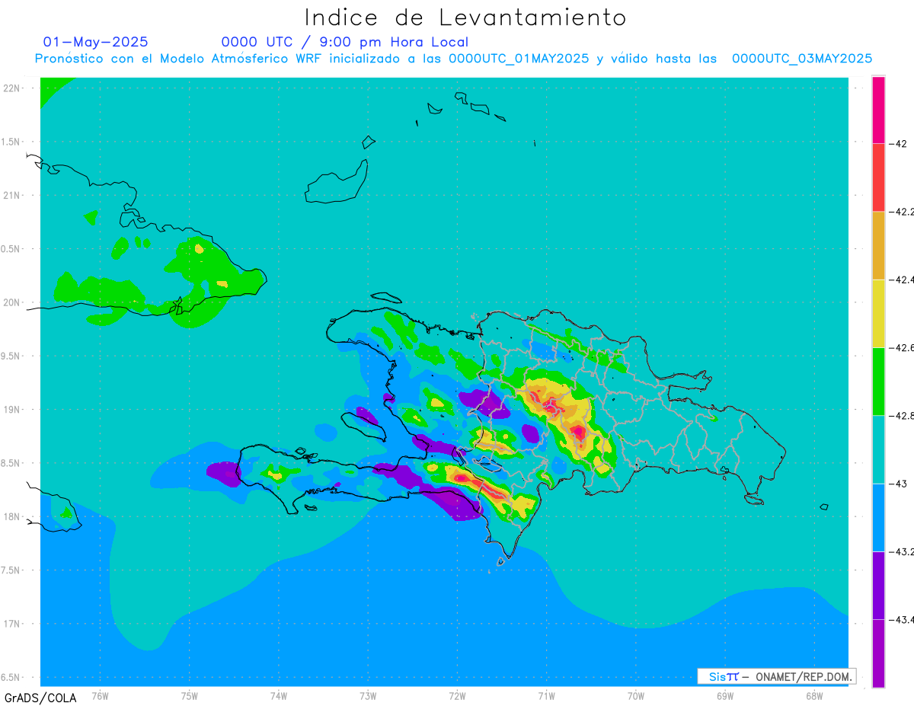Click the '75W' longitude label
This screenshot has width=914, height=706.
click(189, 695)
